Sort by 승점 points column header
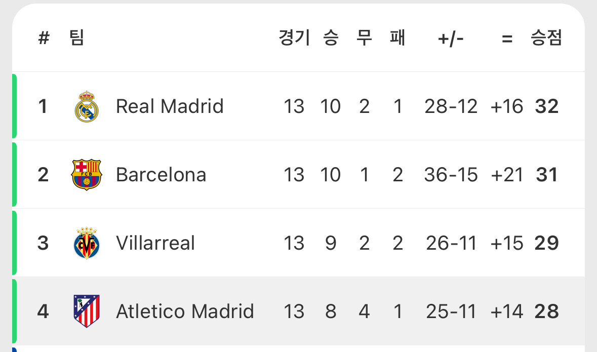Image resolution: width=597 pixels, height=352 pixels. (x=546, y=37)
